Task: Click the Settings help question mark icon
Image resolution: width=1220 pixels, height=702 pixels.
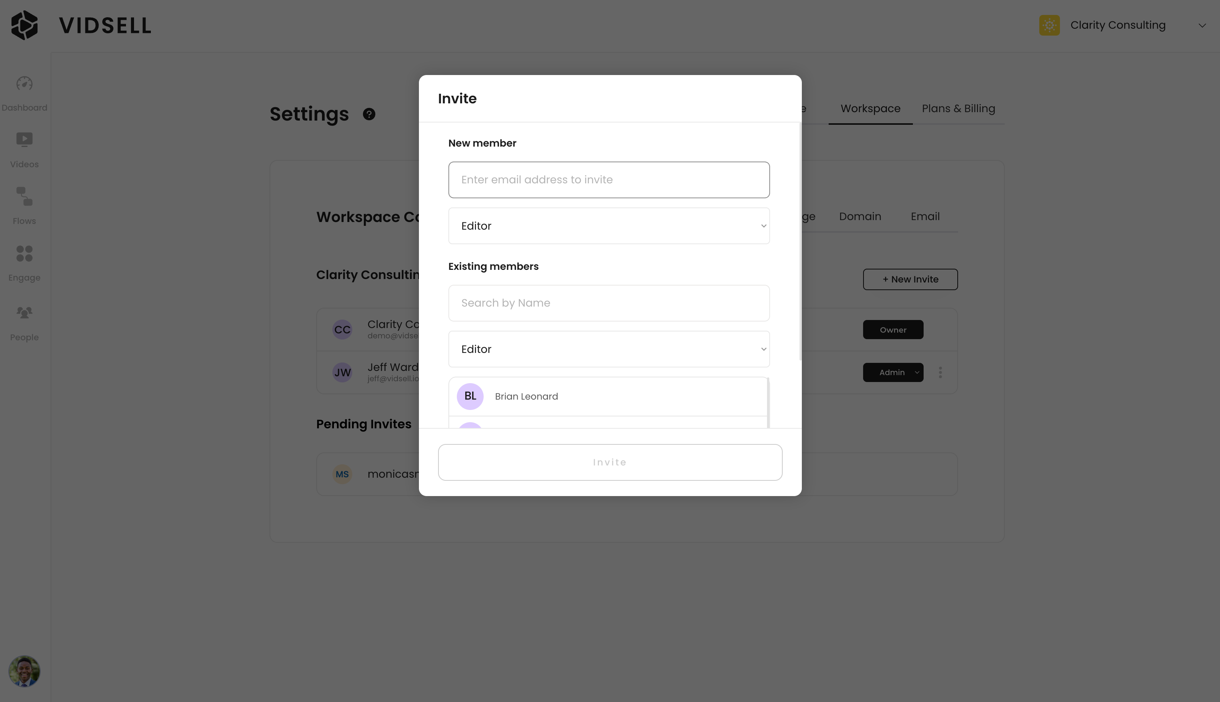Action: point(369,114)
